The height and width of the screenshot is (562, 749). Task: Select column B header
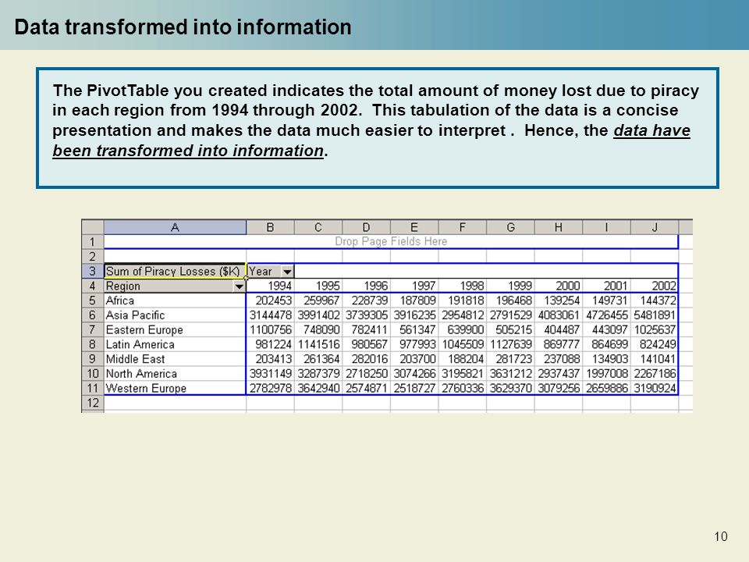271,227
